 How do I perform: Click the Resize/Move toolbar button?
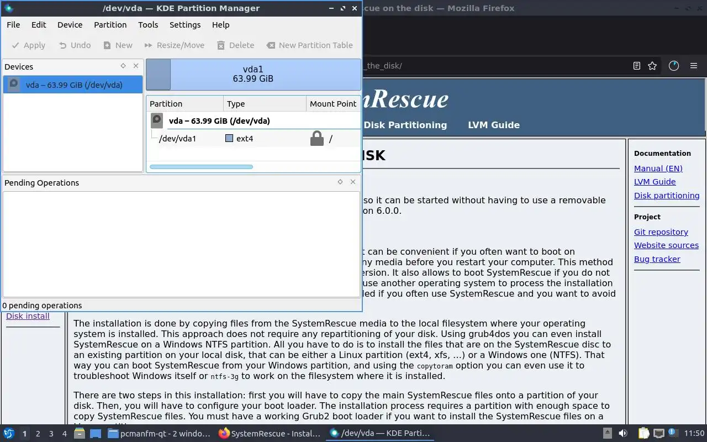(174, 45)
